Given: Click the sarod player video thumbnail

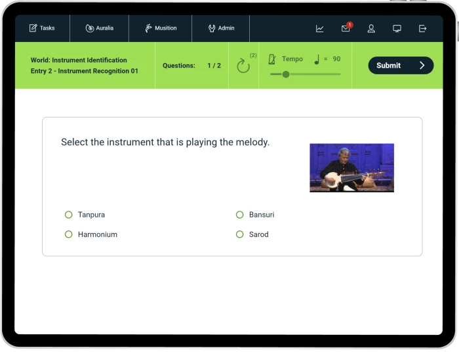Looking at the screenshot, I should 351,167.
